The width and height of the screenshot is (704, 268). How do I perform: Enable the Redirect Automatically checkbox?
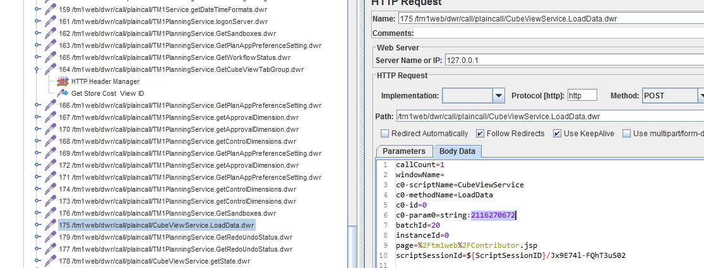pos(385,134)
